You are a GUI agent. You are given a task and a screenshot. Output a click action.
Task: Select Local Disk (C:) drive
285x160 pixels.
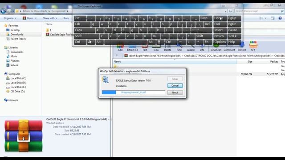18,78
